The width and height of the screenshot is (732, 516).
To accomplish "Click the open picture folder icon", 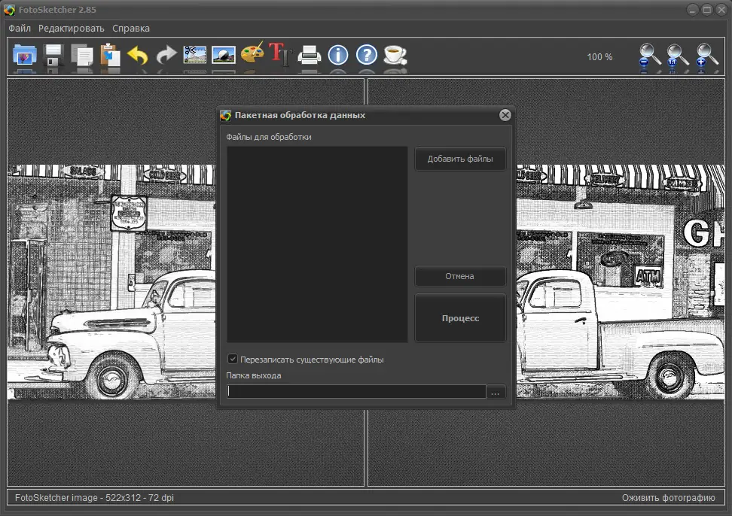I will pyautogui.click(x=25, y=56).
